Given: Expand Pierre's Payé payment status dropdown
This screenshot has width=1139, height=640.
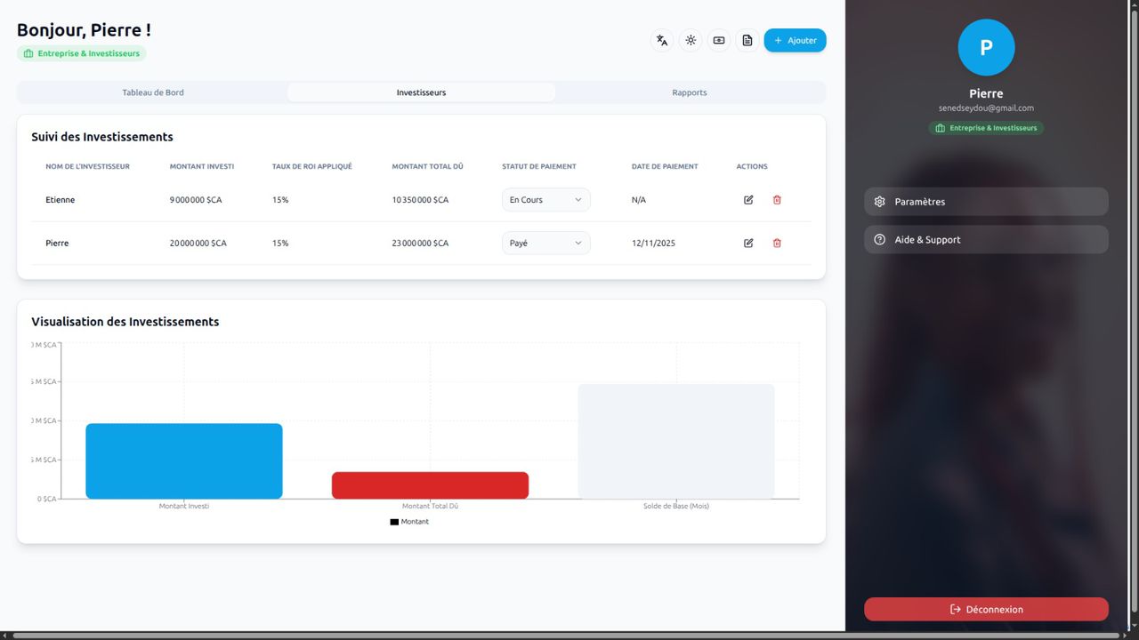Looking at the screenshot, I should point(545,243).
